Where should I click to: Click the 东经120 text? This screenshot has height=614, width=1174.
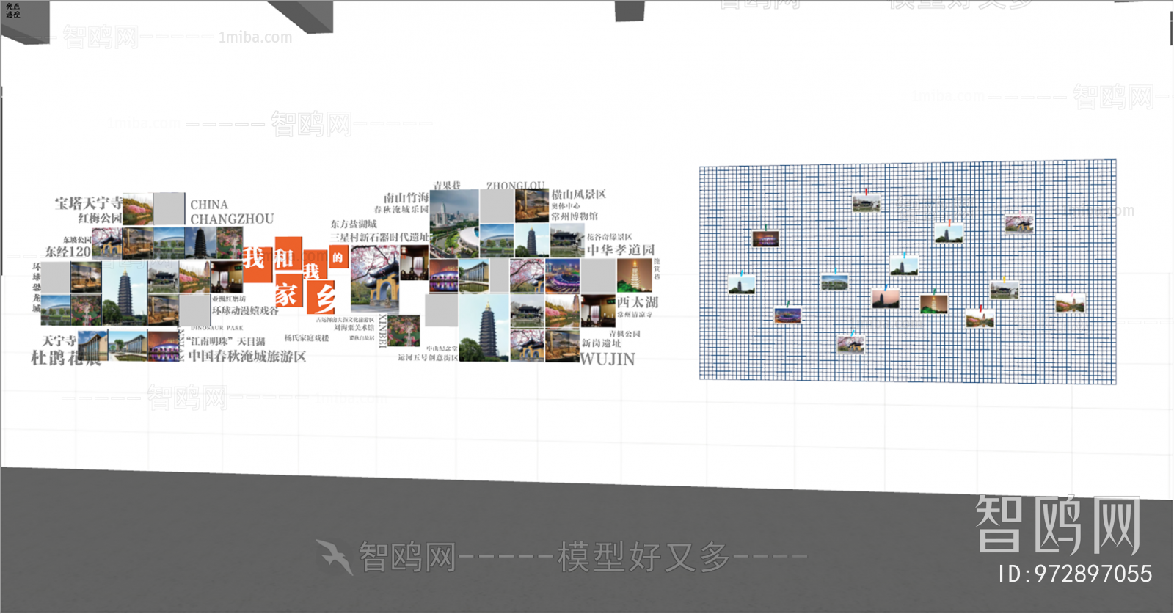(68, 252)
